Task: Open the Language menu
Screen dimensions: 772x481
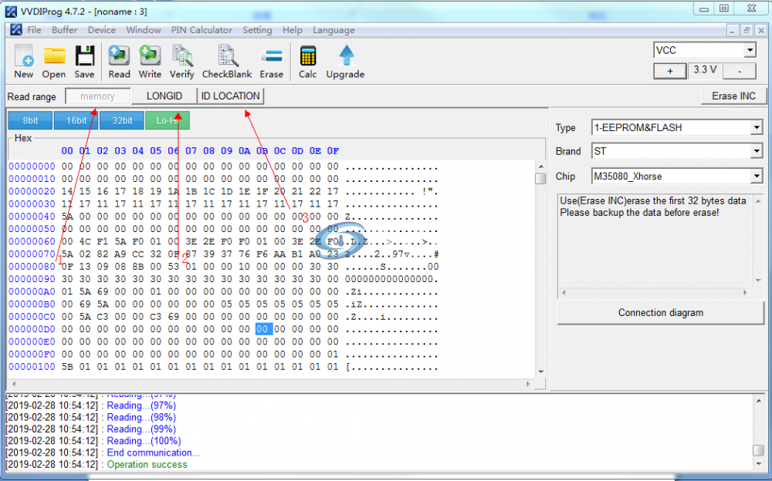Action: tap(334, 30)
